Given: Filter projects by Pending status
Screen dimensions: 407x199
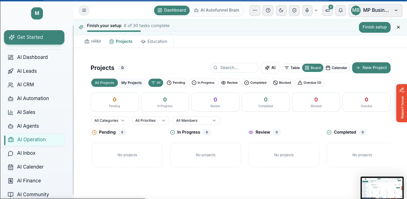Looking at the screenshot, I should click(x=176, y=83).
